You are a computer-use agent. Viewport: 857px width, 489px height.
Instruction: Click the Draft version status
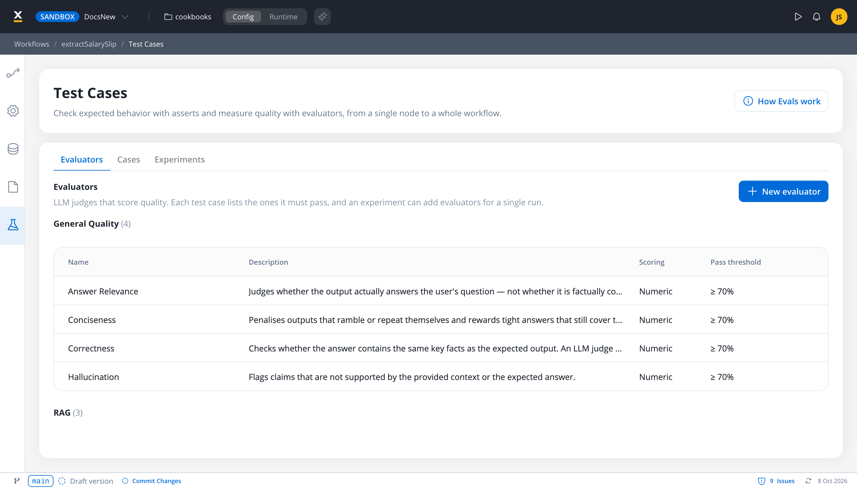pos(85,481)
